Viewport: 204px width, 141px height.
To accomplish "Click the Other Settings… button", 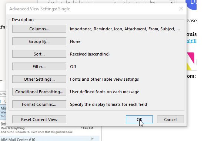I will point(39,79).
